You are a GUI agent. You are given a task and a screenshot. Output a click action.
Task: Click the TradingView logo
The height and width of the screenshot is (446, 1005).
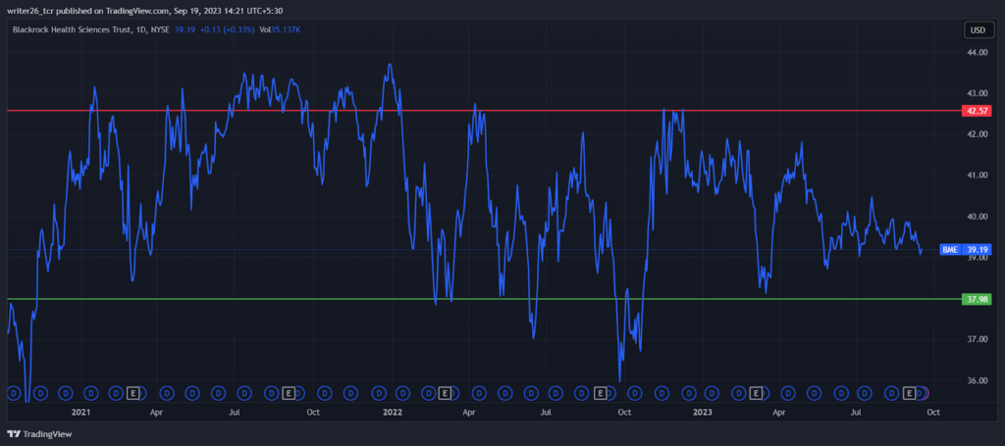pyautogui.click(x=39, y=434)
